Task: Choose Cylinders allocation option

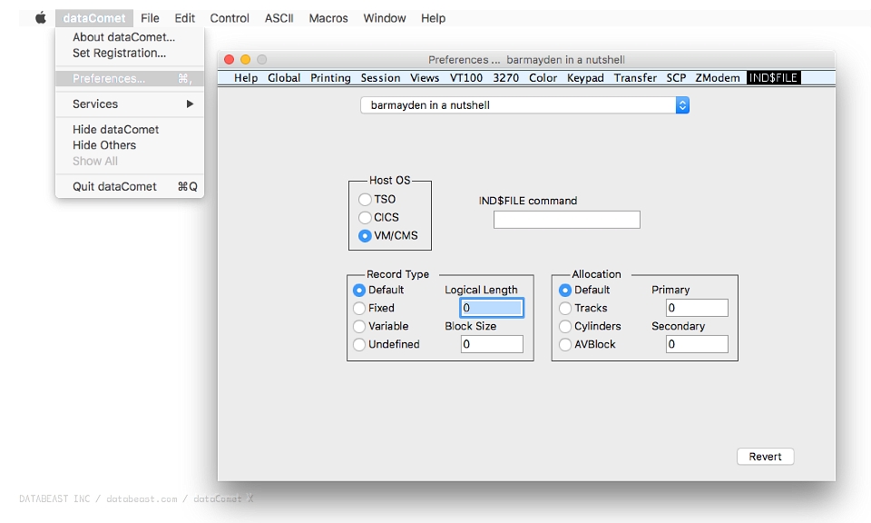Action: (x=565, y=326)
